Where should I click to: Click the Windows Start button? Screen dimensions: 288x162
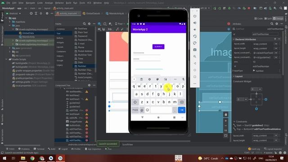(x=4, y=158)
